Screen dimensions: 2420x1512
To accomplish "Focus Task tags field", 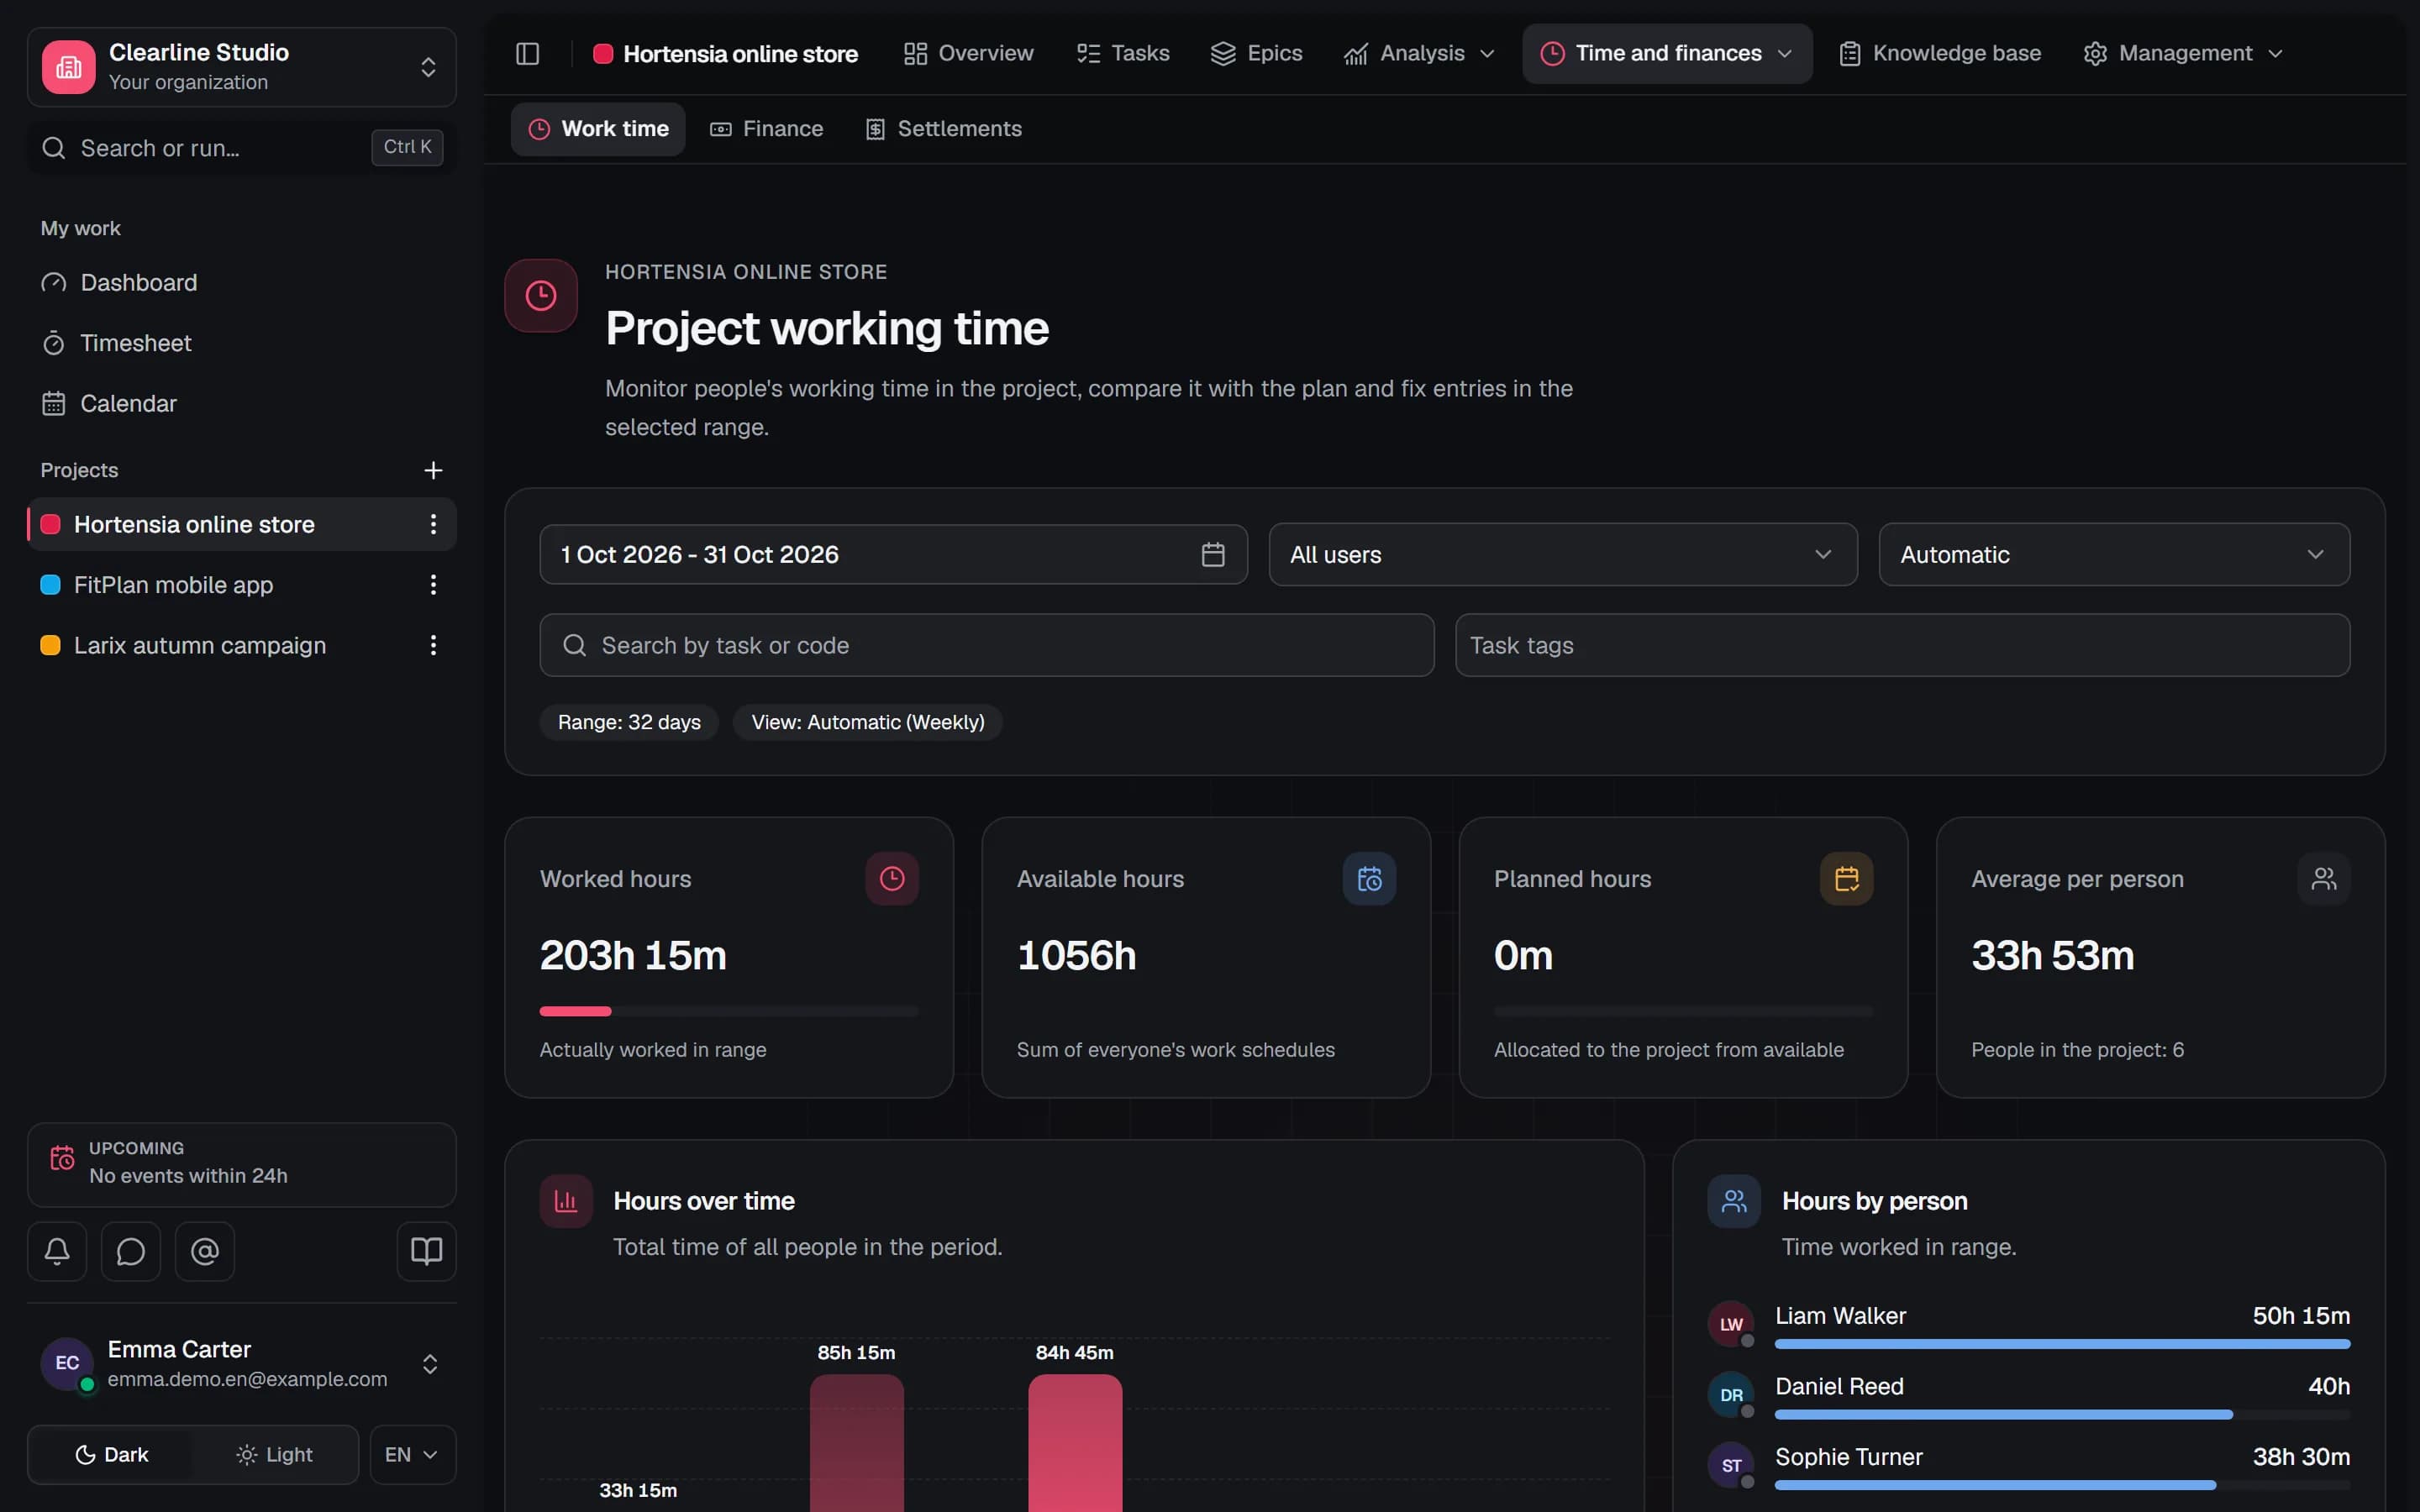I will [x=1902, y=645].
